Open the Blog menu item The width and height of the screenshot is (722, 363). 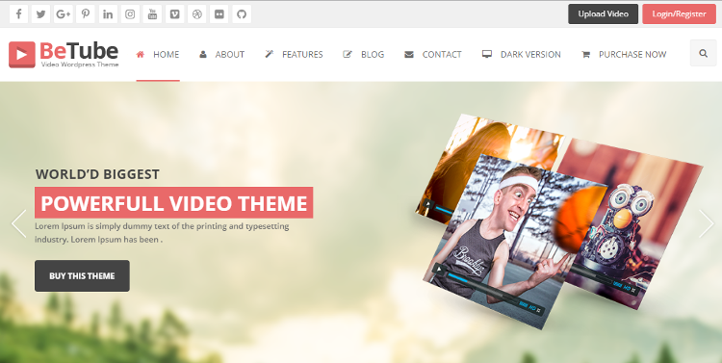pos(364,54)
